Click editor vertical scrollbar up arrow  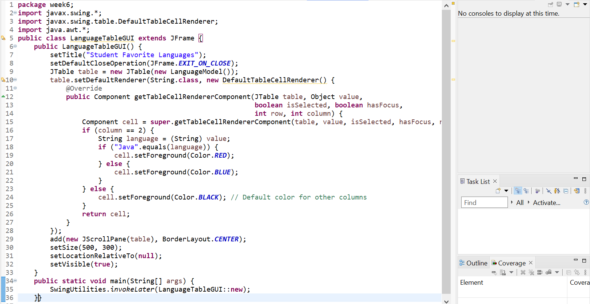446,5
